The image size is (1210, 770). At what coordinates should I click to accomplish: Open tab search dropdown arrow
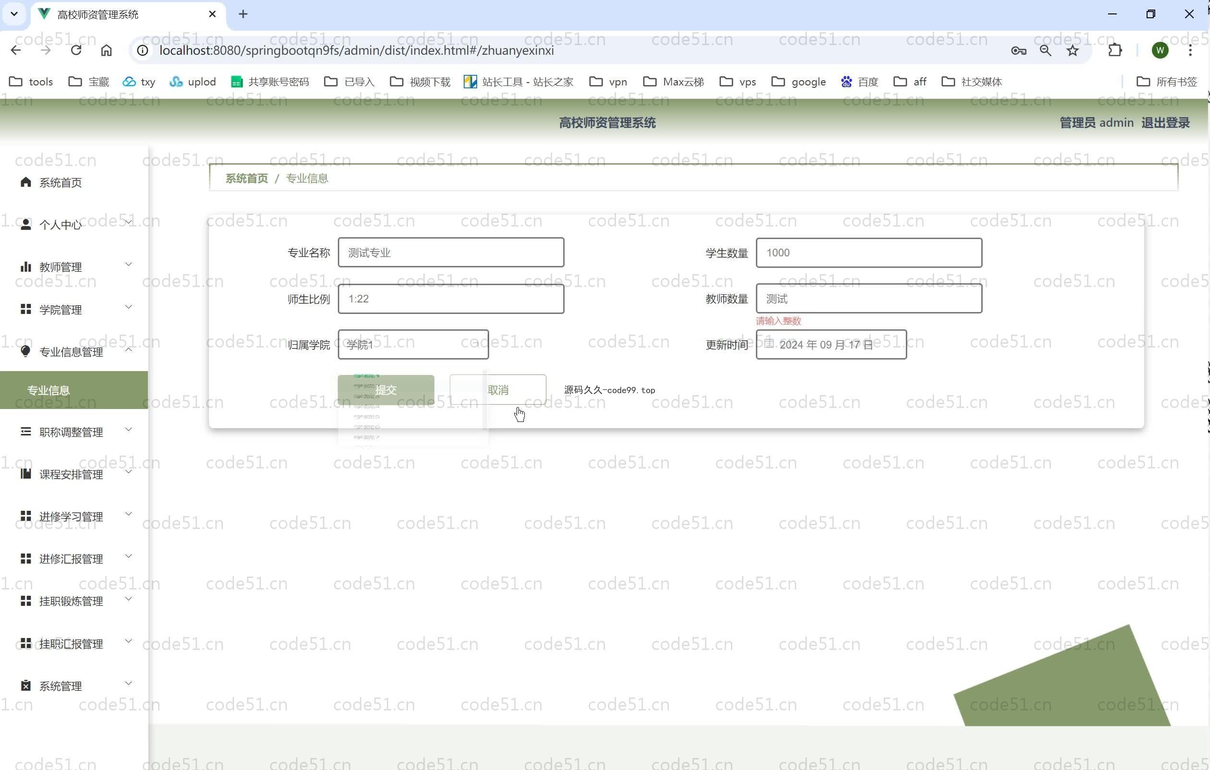[14, 14]
